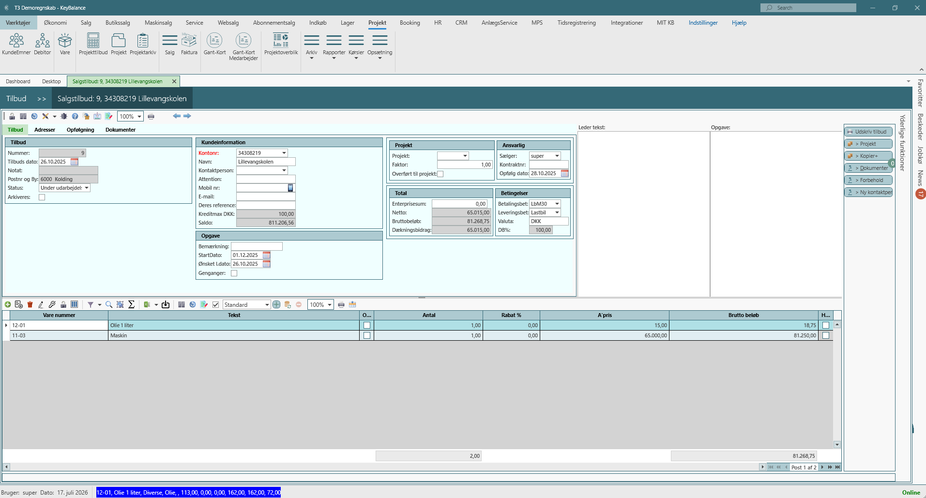Click the blue refresh icon in form toolbar
Image resolution: width=926 pixels, height=498 pixels.
click(34, 116)
